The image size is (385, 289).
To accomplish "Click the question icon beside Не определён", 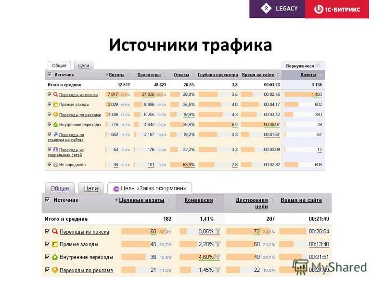I will (55, 165).
